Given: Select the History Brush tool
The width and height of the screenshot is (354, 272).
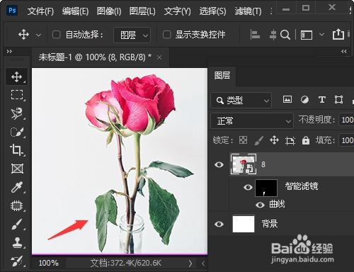Looking at the screenshot, I should (x=17, y=261).
